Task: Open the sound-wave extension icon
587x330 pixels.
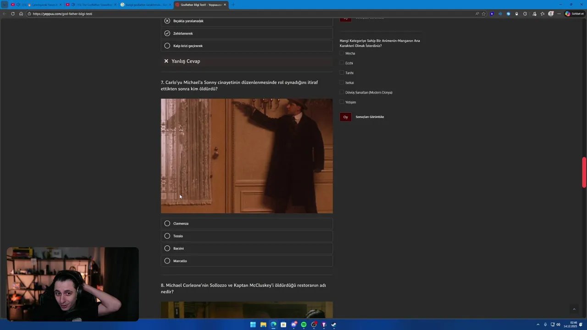Action: click(500, 14)
